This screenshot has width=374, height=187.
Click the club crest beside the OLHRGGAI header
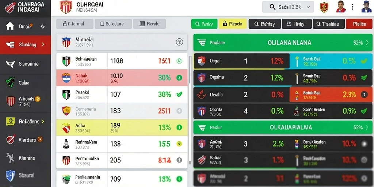(66, 7)
